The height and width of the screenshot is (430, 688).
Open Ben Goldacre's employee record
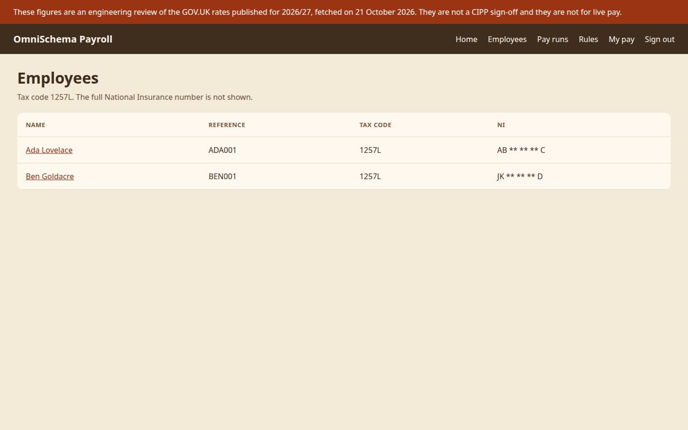[x=50, y=176]
